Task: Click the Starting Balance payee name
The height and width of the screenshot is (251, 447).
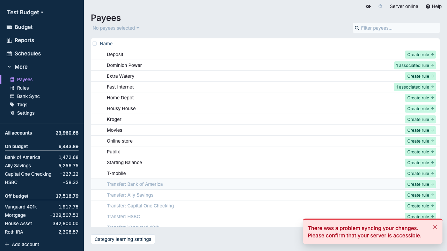Action: click(124, 162)
